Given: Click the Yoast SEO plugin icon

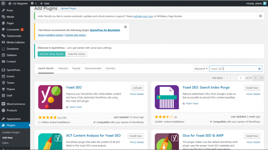Looking at the screenshot, I should [x=50, y=97].
